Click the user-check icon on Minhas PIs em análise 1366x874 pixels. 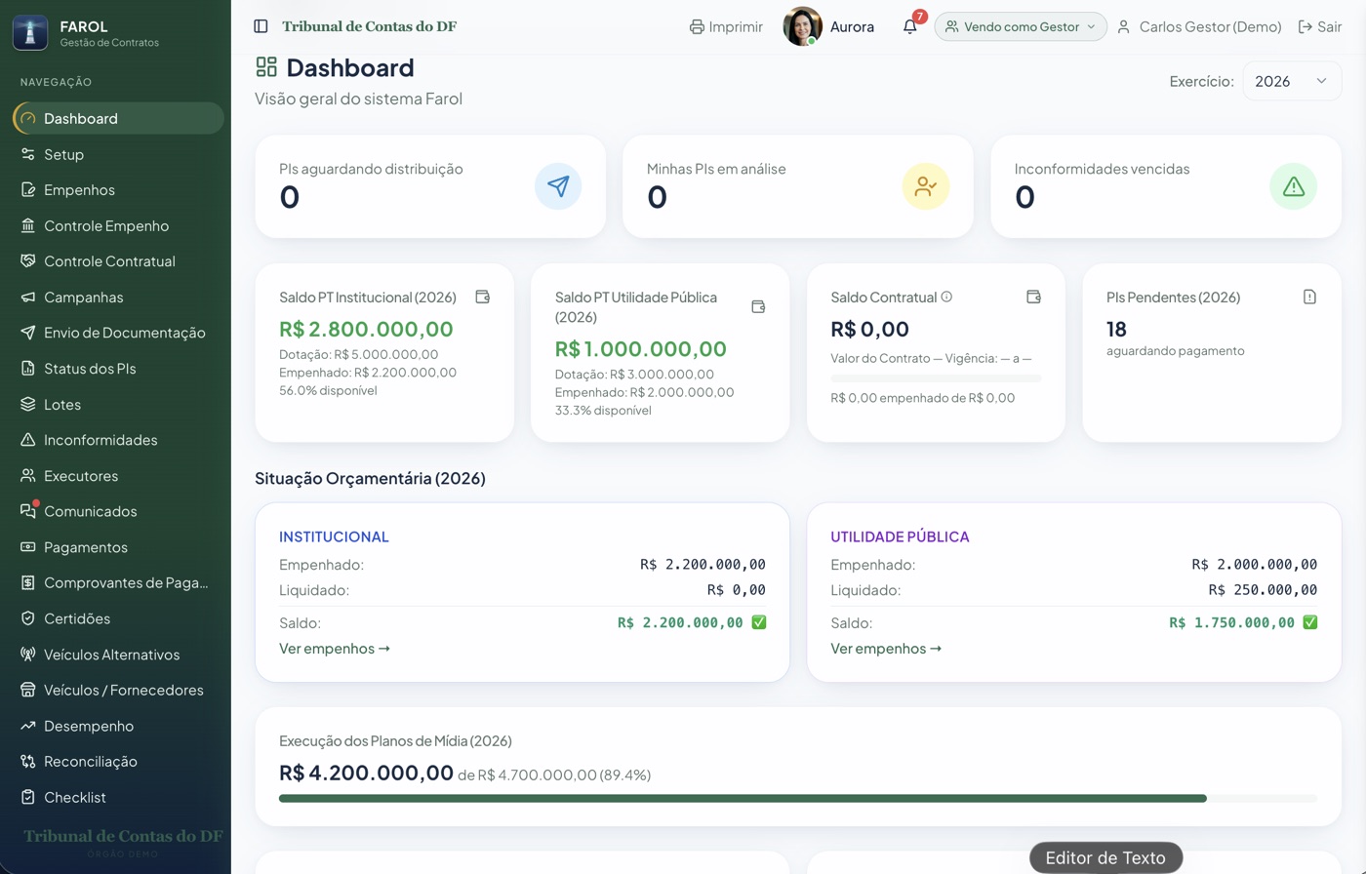click(926, 186)
